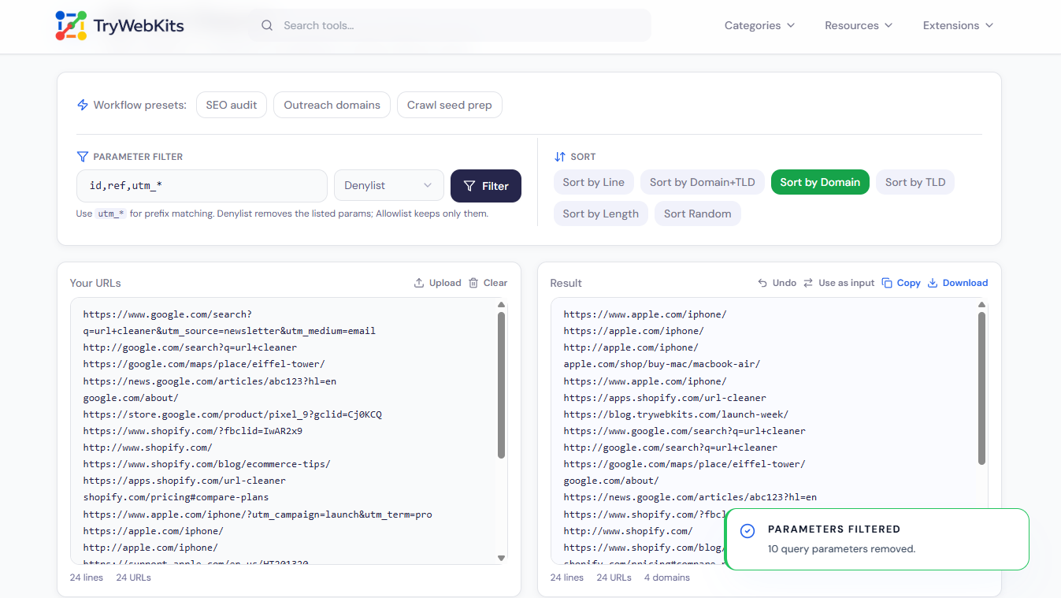
Task: Click the down arrow of Your URLs scrollbar
Action: click(x=502, y=558)
